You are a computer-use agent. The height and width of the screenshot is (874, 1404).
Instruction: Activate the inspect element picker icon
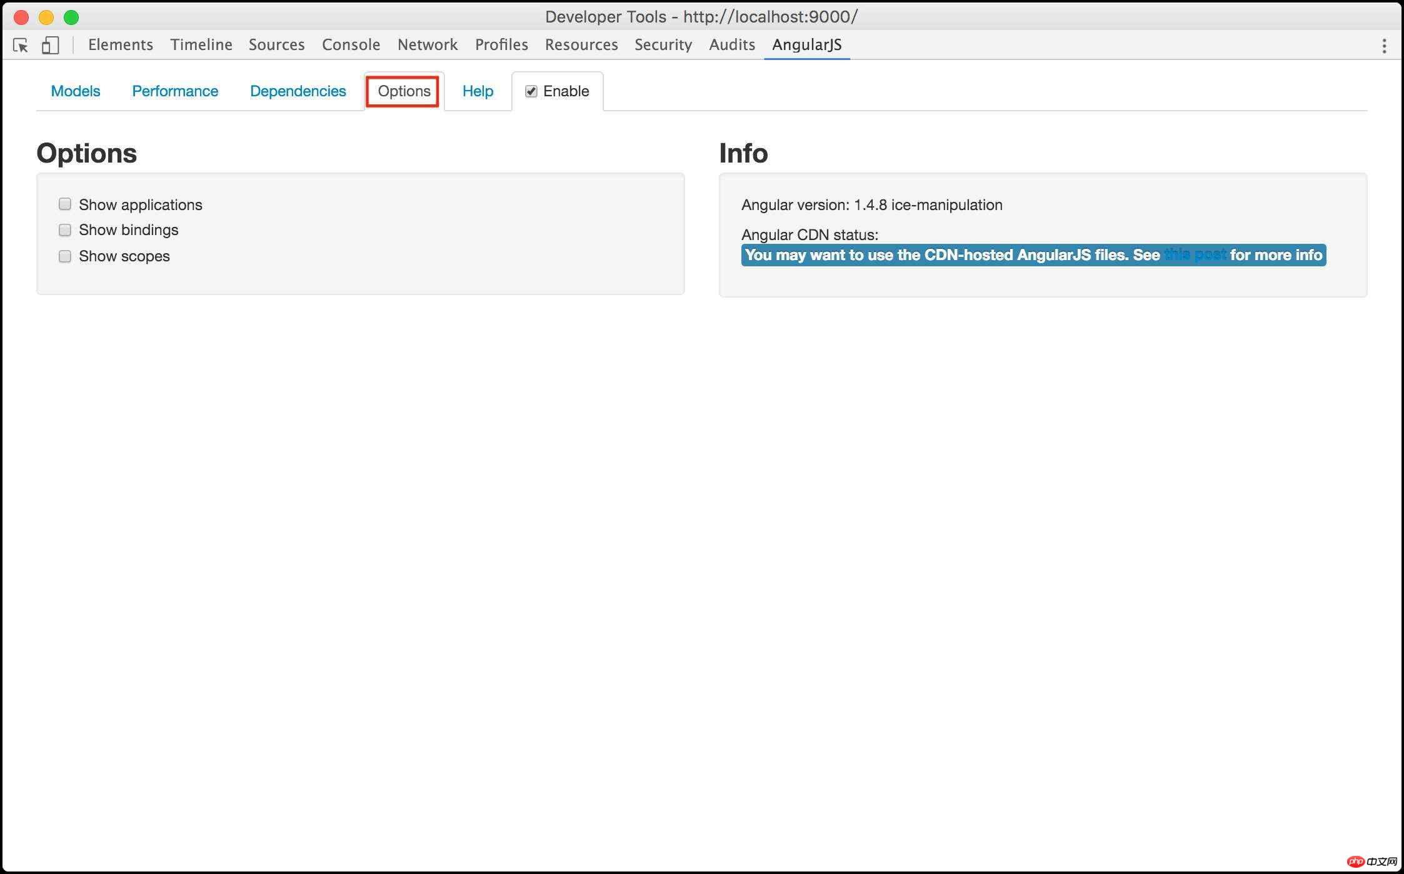point(20,45)
